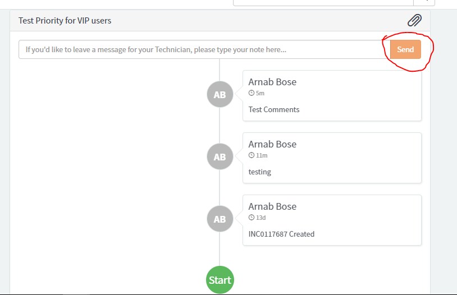Select the INC0117687 Created text
457x295 pixels.
[281, 234]
